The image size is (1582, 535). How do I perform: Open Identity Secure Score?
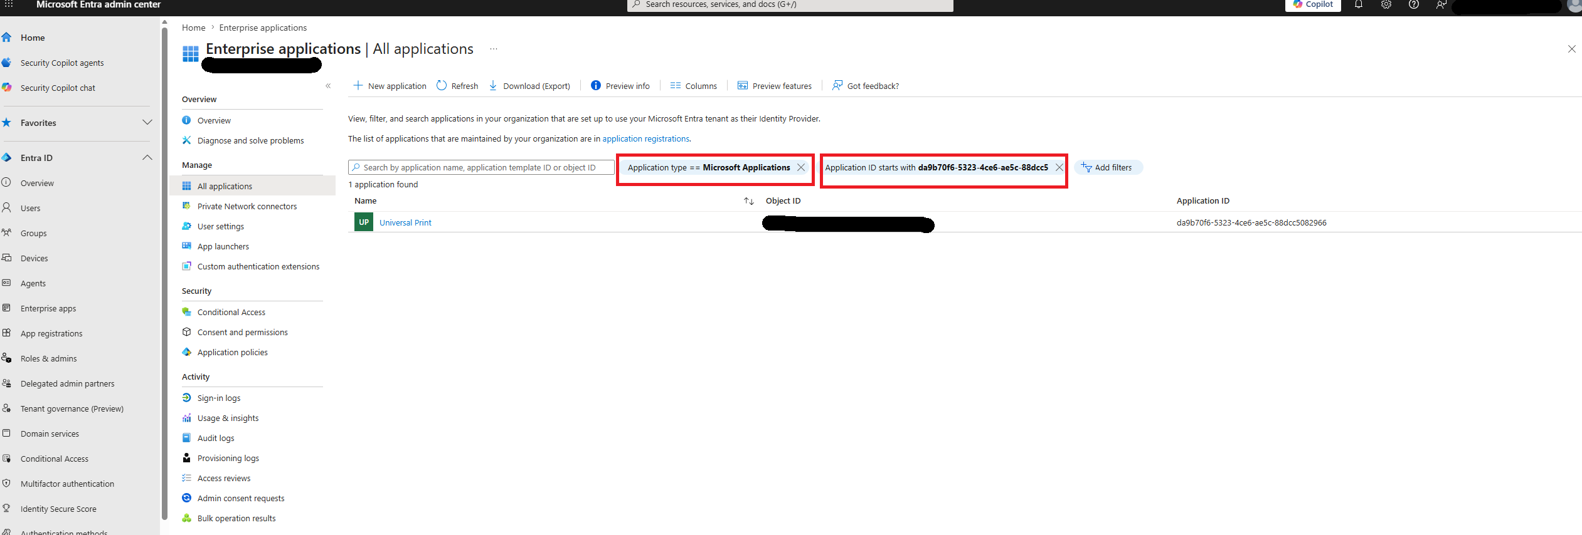[x=58, y=509]
